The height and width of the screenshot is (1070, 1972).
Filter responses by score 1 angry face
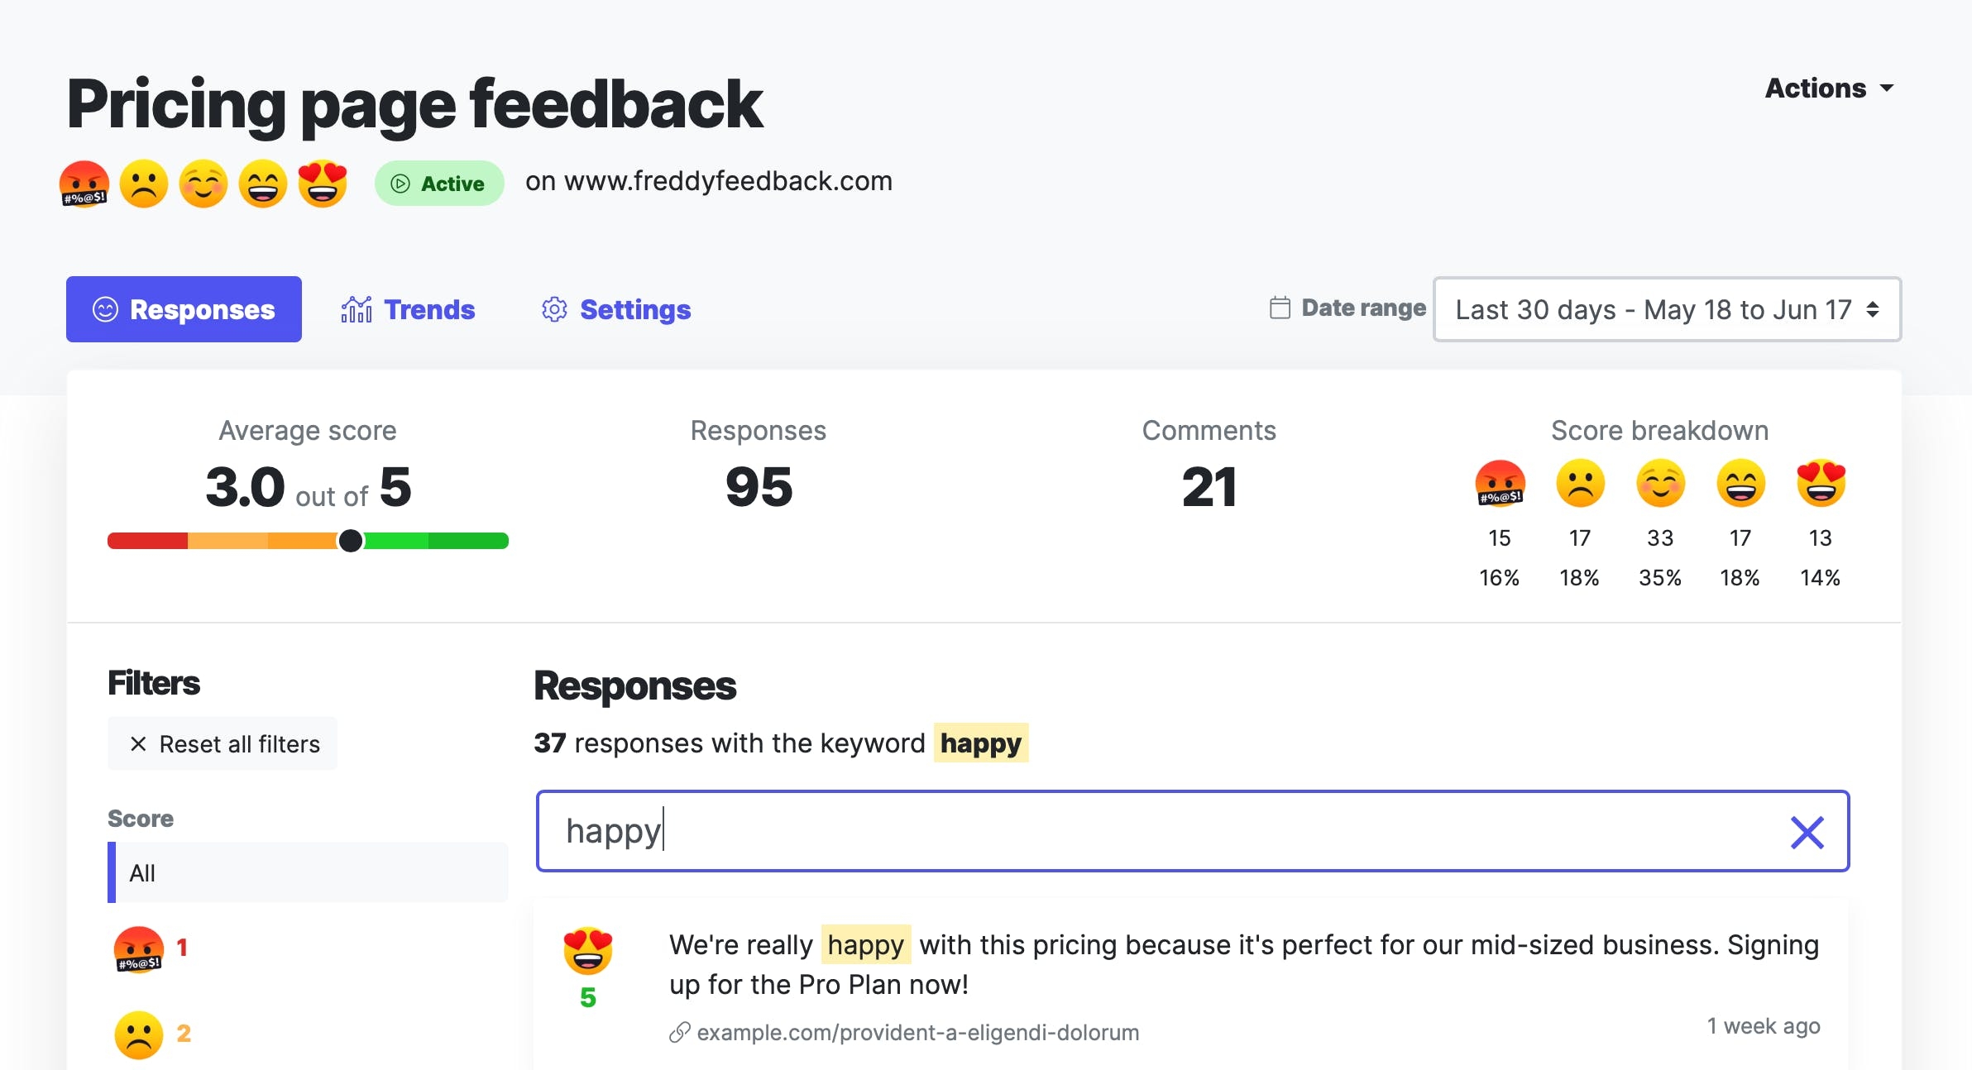click(151, 948)
